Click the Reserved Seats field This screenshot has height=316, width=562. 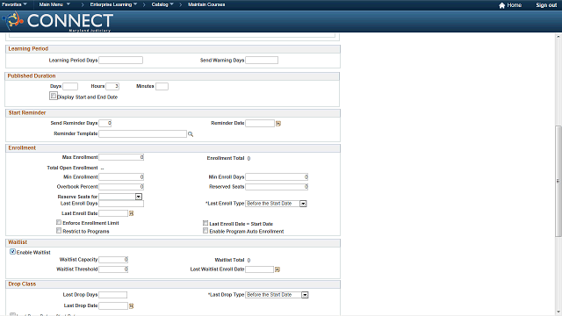pos(277,187)
